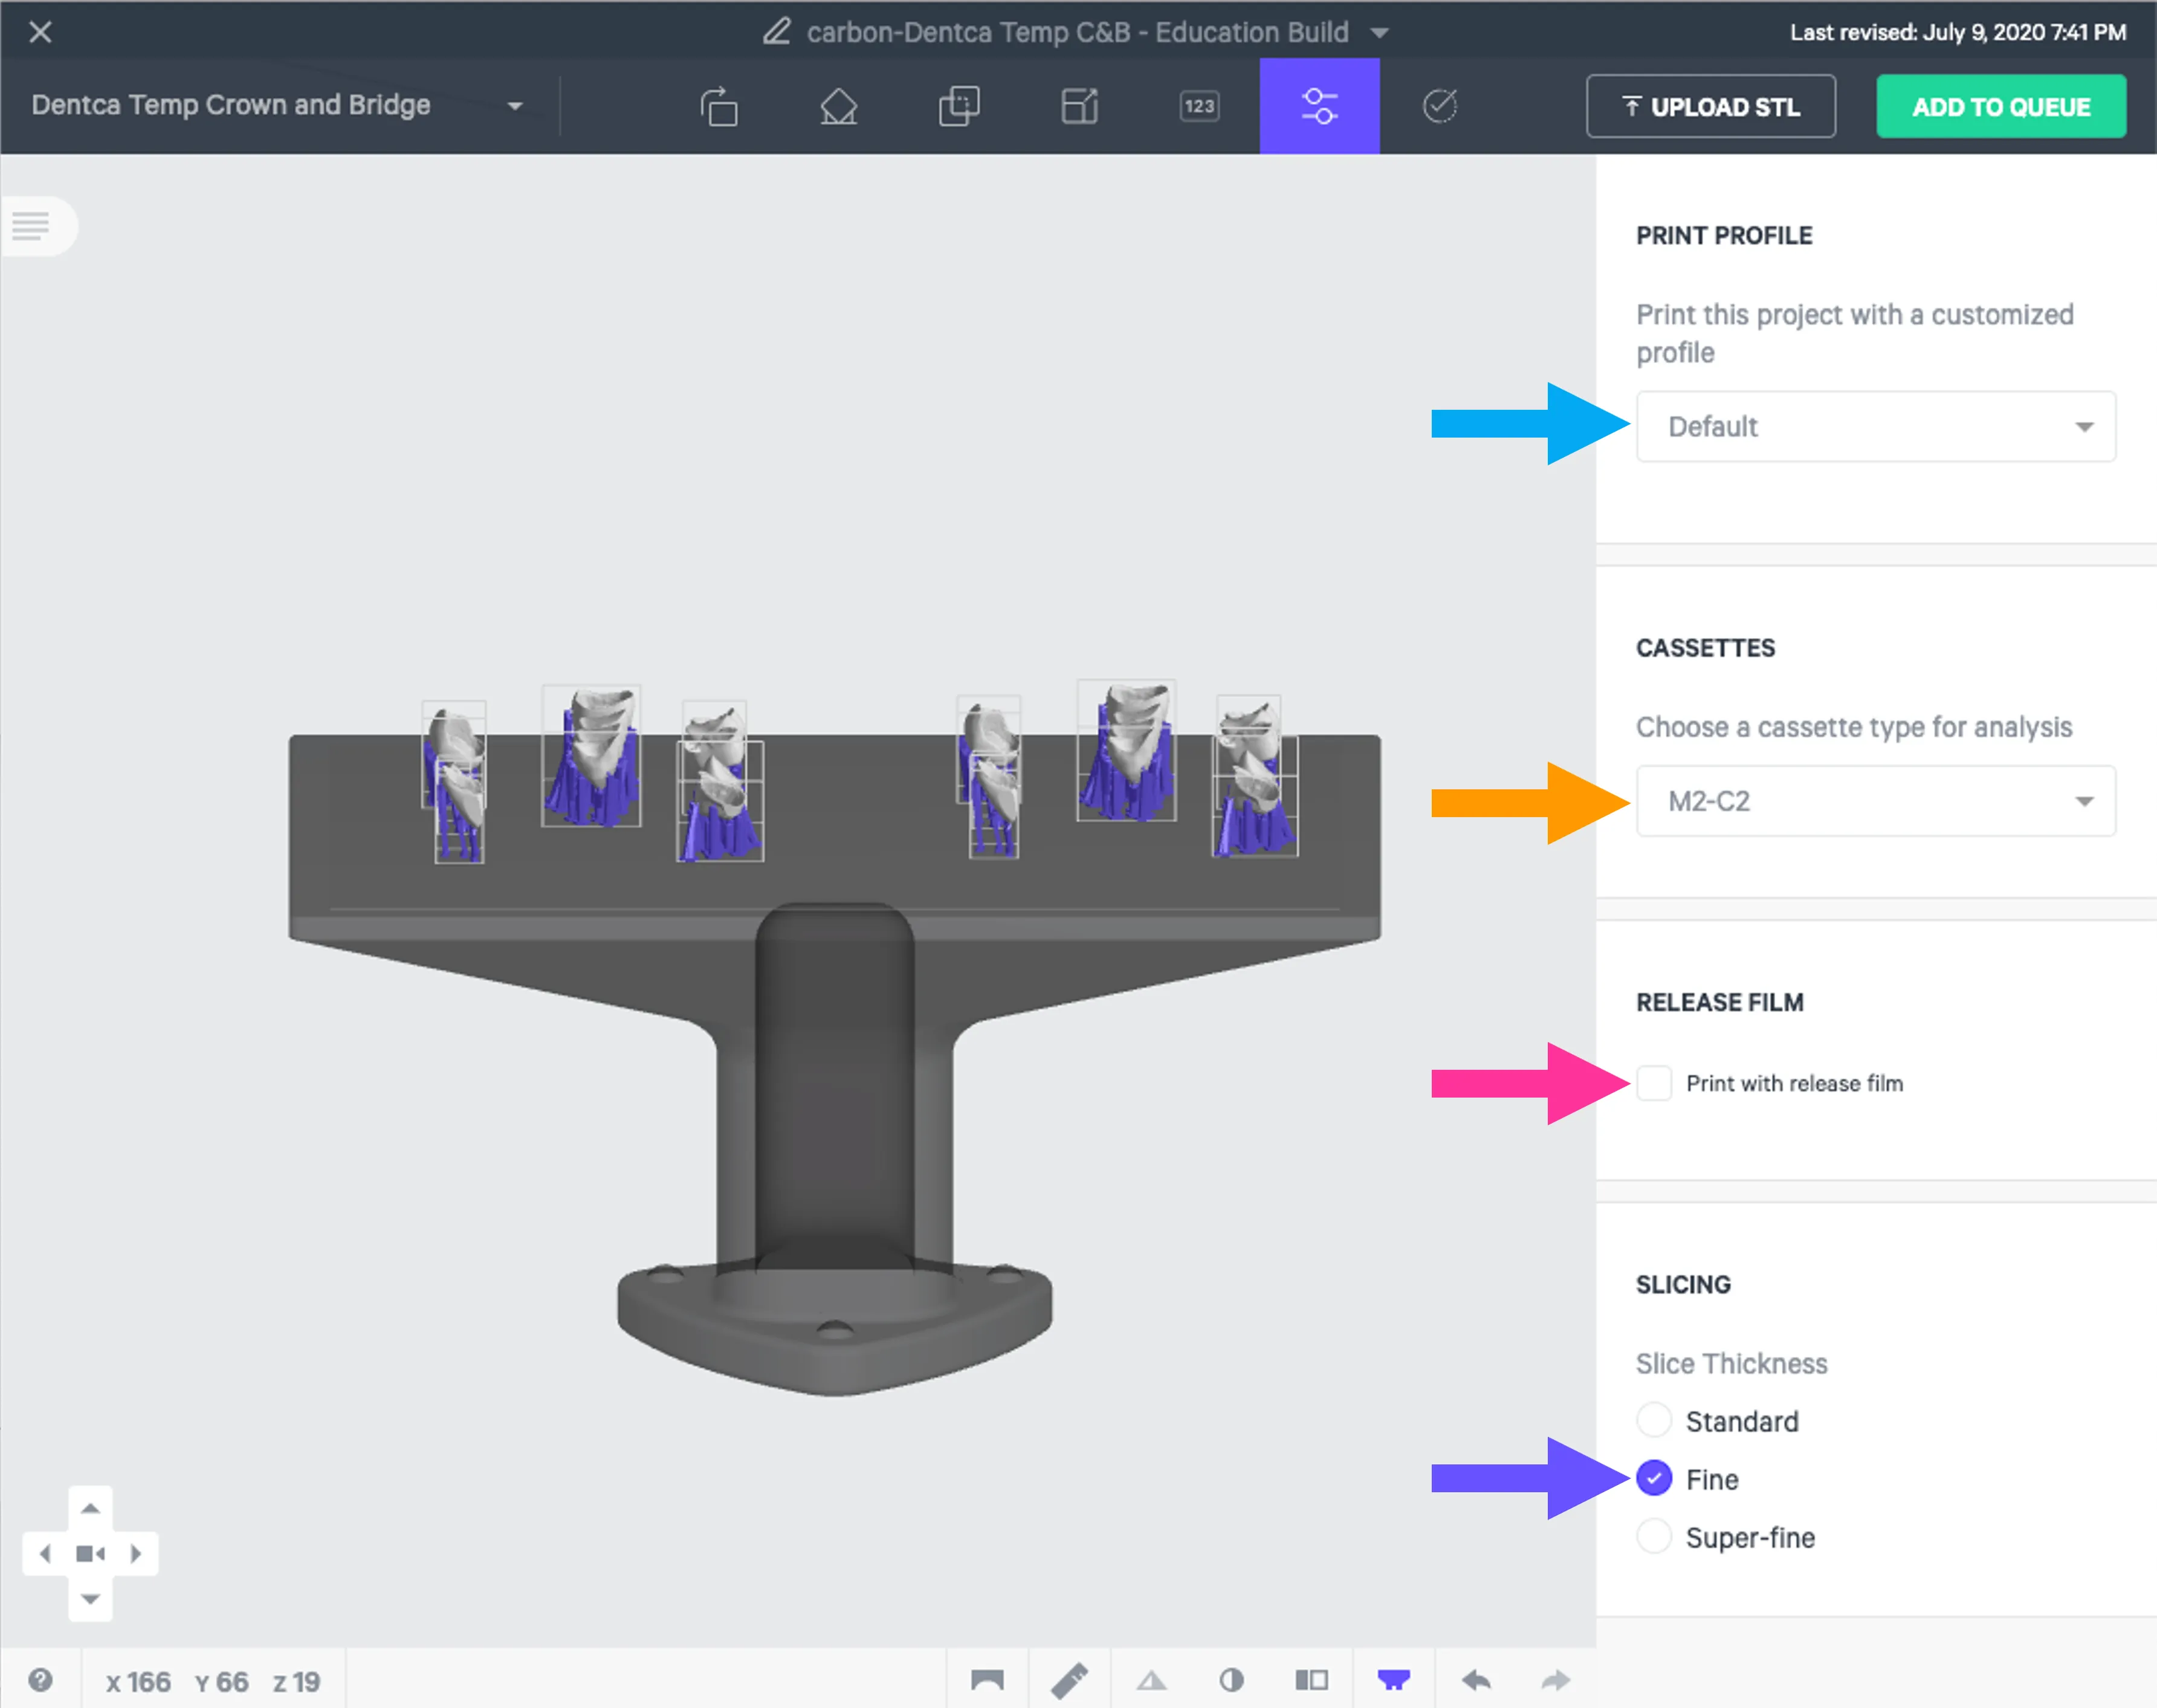The height and width of the screenshot is (1708, 2157).
Task: Click the redo arrow
Action: click(x=1556, y=1680)
